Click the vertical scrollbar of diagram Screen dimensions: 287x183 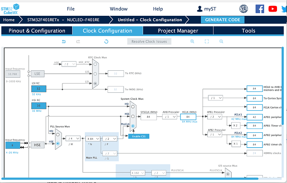[282, 86]
